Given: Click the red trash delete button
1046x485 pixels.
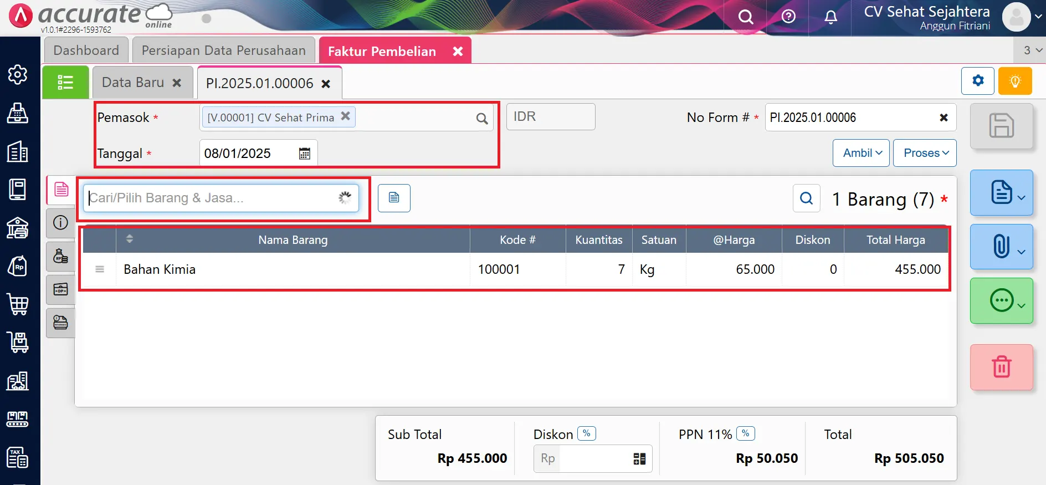Looking at the screenshot, I should pos(1001,367).
